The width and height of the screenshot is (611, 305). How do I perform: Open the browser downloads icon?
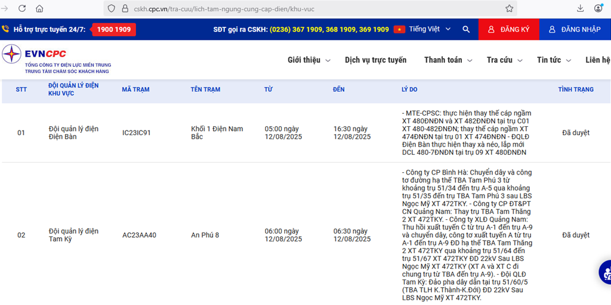point(580,8)
